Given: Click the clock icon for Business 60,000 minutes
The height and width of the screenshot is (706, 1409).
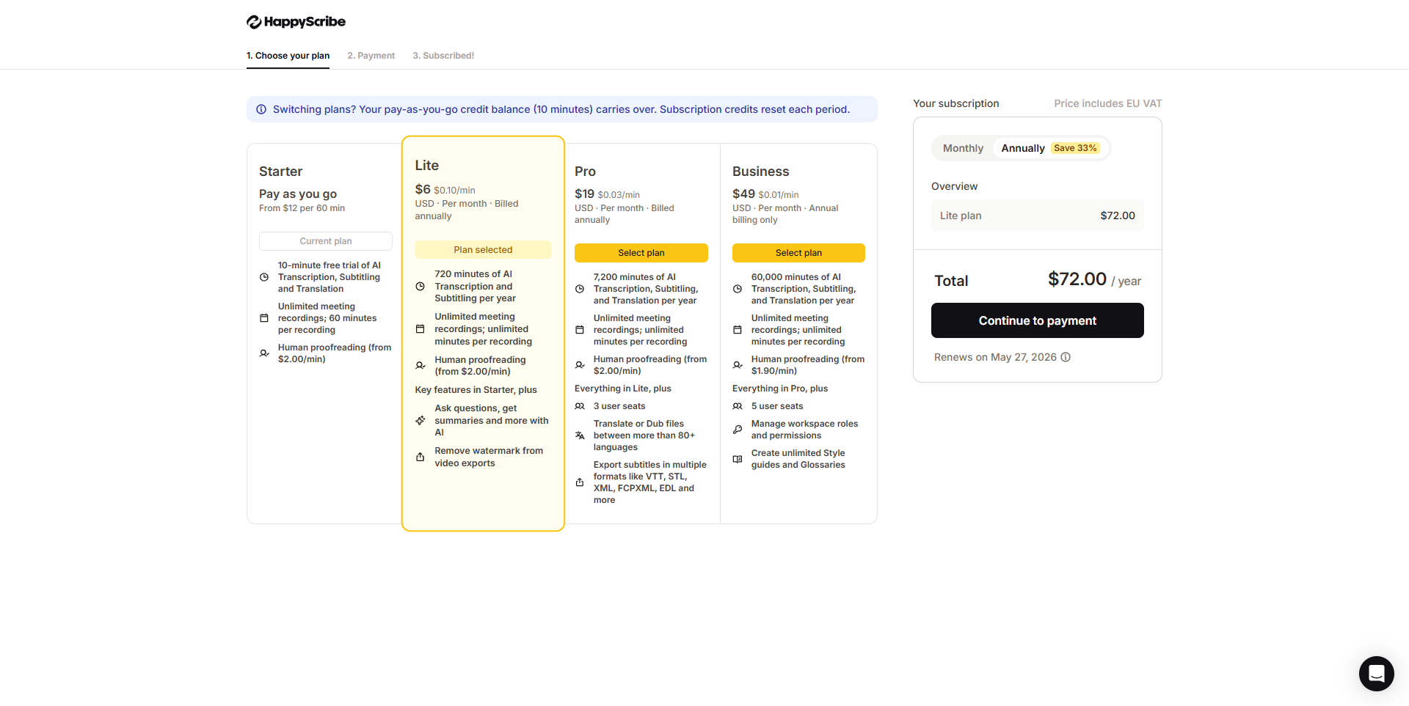Looking at the screenshot, I should tap(738, 289).
